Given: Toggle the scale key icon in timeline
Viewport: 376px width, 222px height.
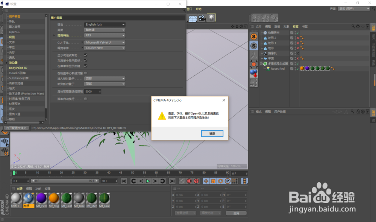Looking at the screenshot, I should click(x=213, y=181).
